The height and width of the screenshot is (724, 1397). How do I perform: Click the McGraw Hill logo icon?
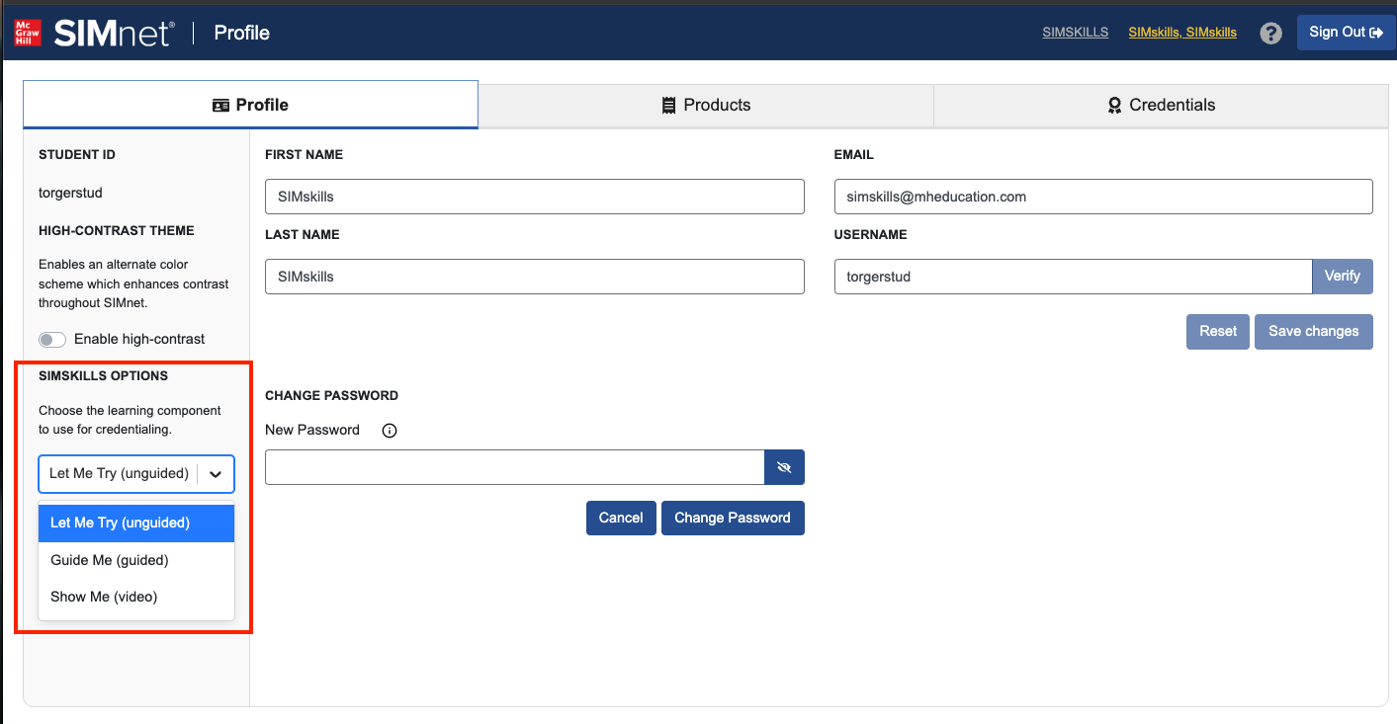click(x=28, y=33)
